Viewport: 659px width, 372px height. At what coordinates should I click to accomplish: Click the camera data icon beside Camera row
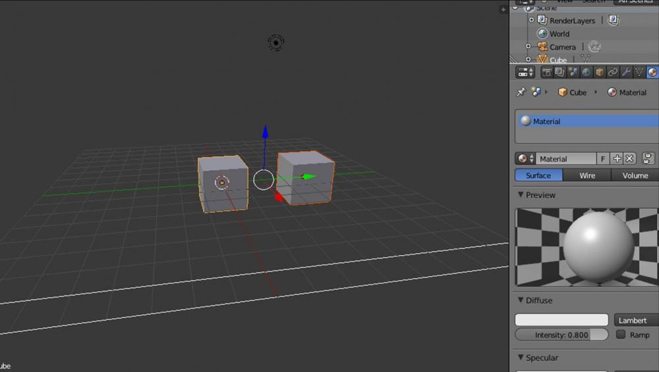(x=594, y=46)
